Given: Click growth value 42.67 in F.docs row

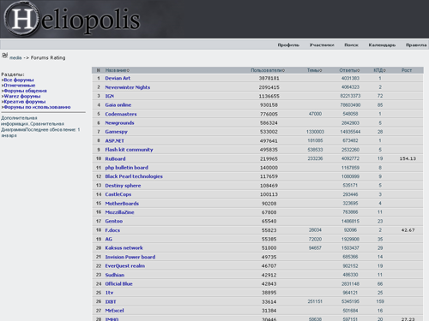Looking at the screenshot, I should pyautogui.click(x=408, y=230).
